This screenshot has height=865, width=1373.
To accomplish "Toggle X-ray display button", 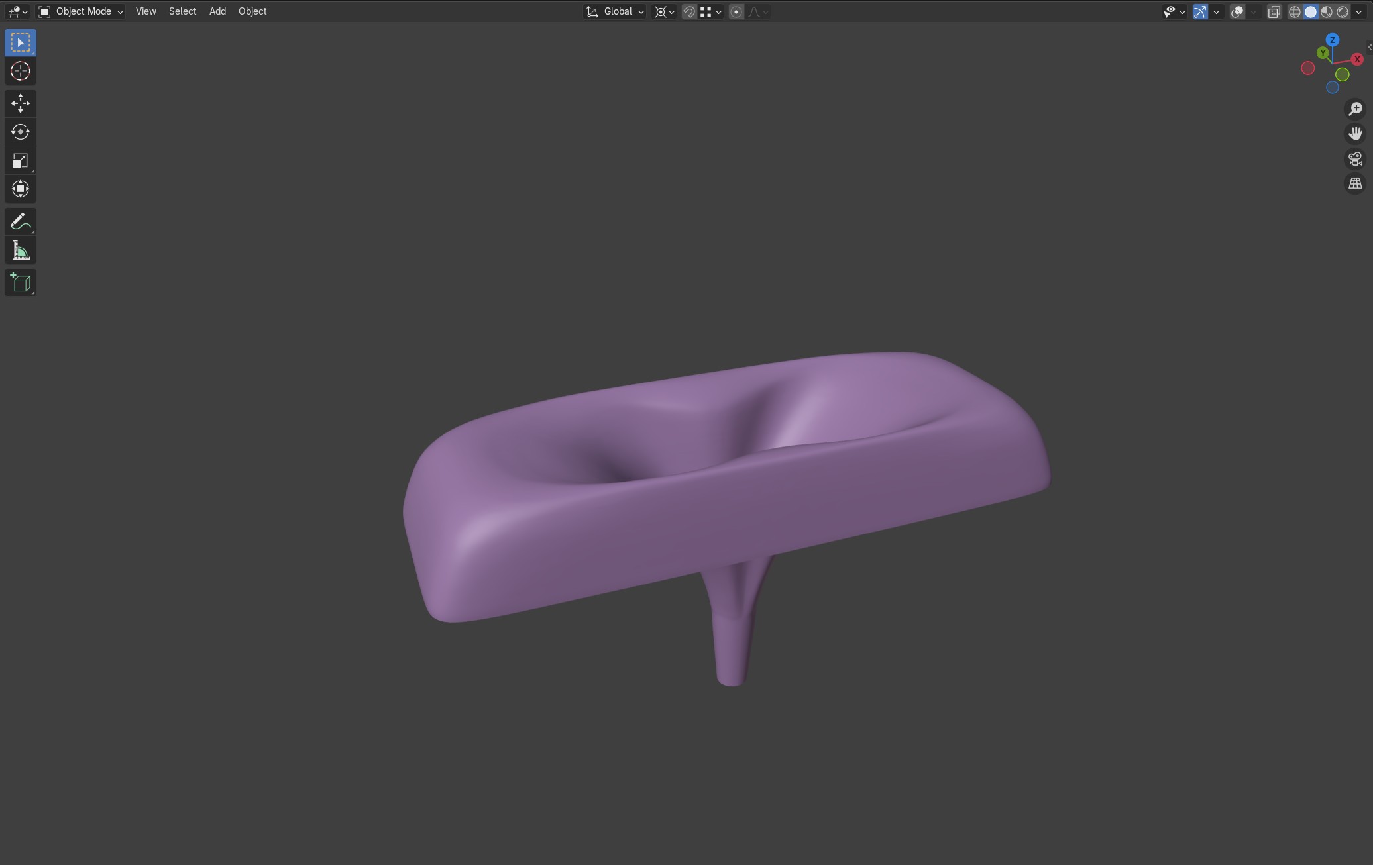I will (1274, 11).
